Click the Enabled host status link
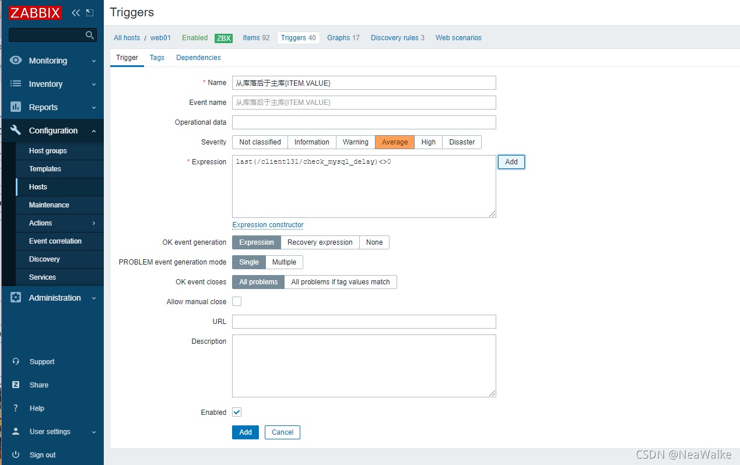This screenshot has height=465, width=740. click(x=195, y=38)
